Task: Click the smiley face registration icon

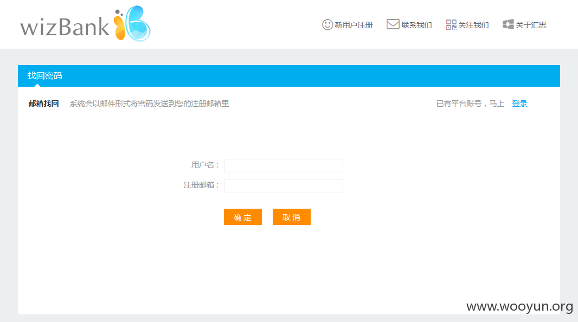Action: (x=327, y=25)
